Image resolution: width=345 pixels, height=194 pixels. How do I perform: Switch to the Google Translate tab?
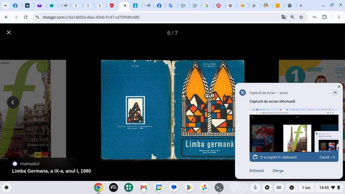point(171,6)
